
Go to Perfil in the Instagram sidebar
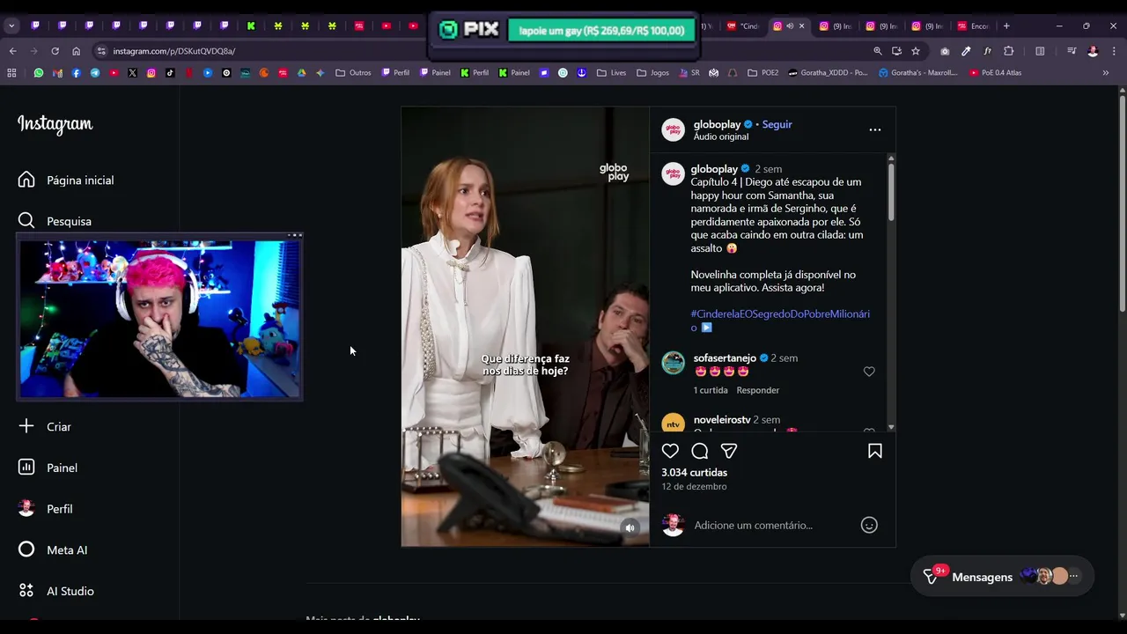point(47,509)
